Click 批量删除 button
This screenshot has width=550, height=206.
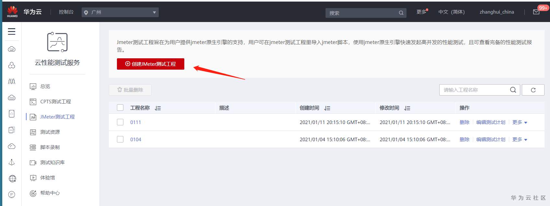coord(130,90)
